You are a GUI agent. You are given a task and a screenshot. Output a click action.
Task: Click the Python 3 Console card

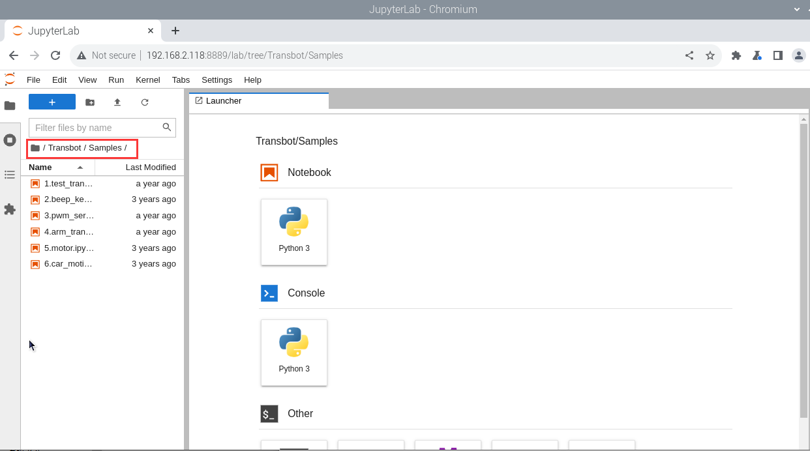pyautogui.click(x=294, y=353)
